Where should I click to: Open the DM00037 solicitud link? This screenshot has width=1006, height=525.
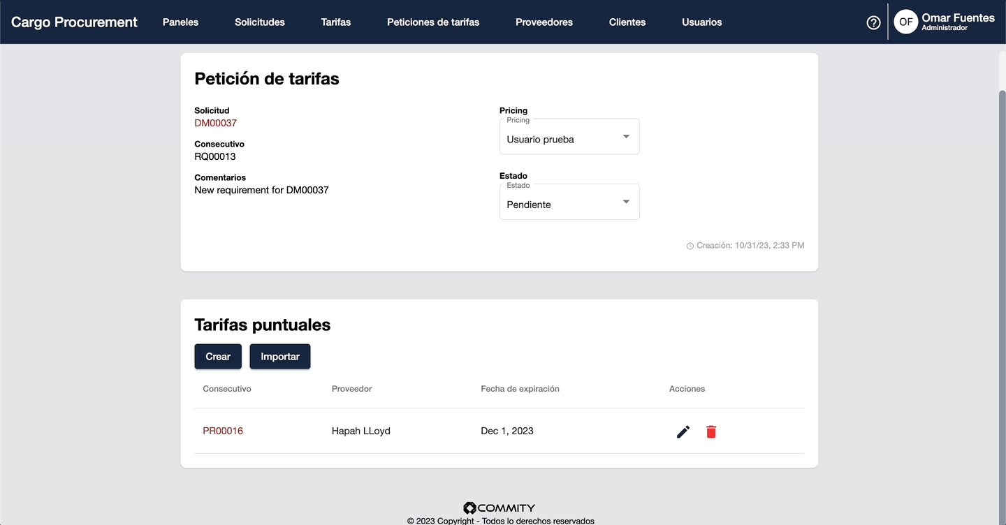click(216, 123)
